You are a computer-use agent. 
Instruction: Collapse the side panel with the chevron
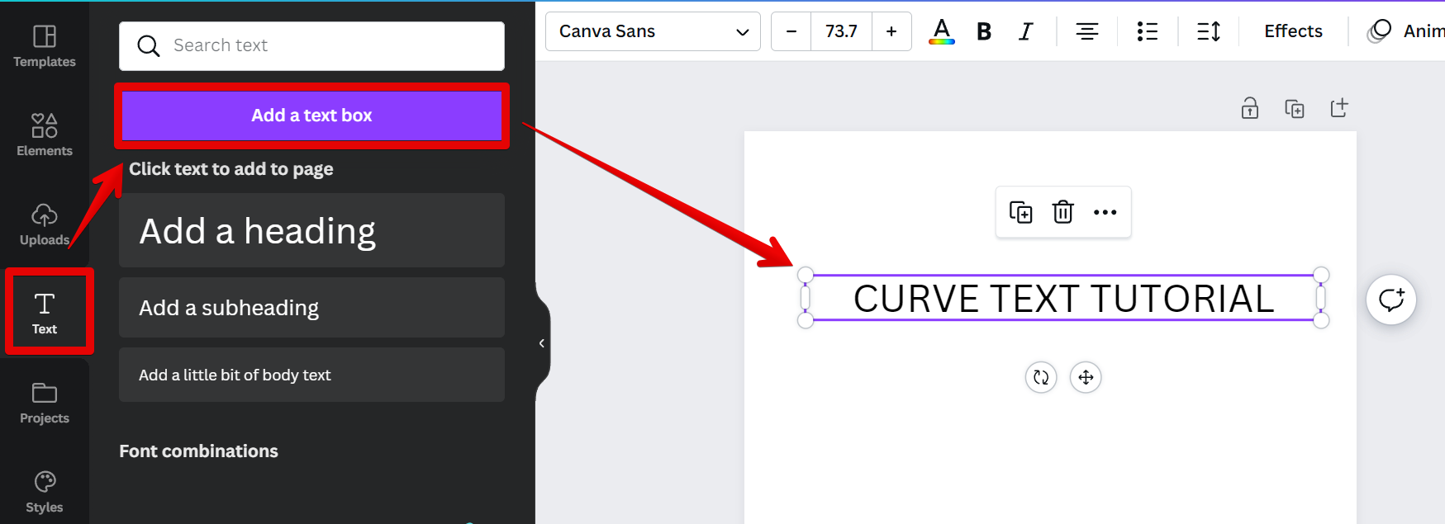[541, 343]
